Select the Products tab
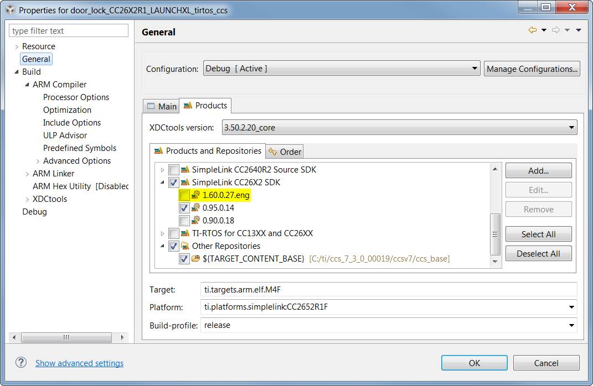 coord(205,106)
